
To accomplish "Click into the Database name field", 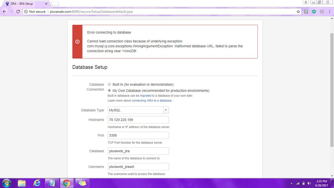I will point(138,151).
